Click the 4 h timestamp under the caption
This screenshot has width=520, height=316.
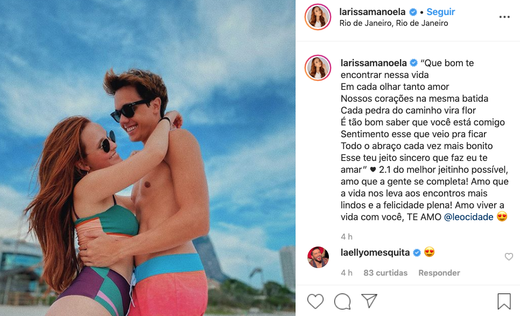coord(347,237)
